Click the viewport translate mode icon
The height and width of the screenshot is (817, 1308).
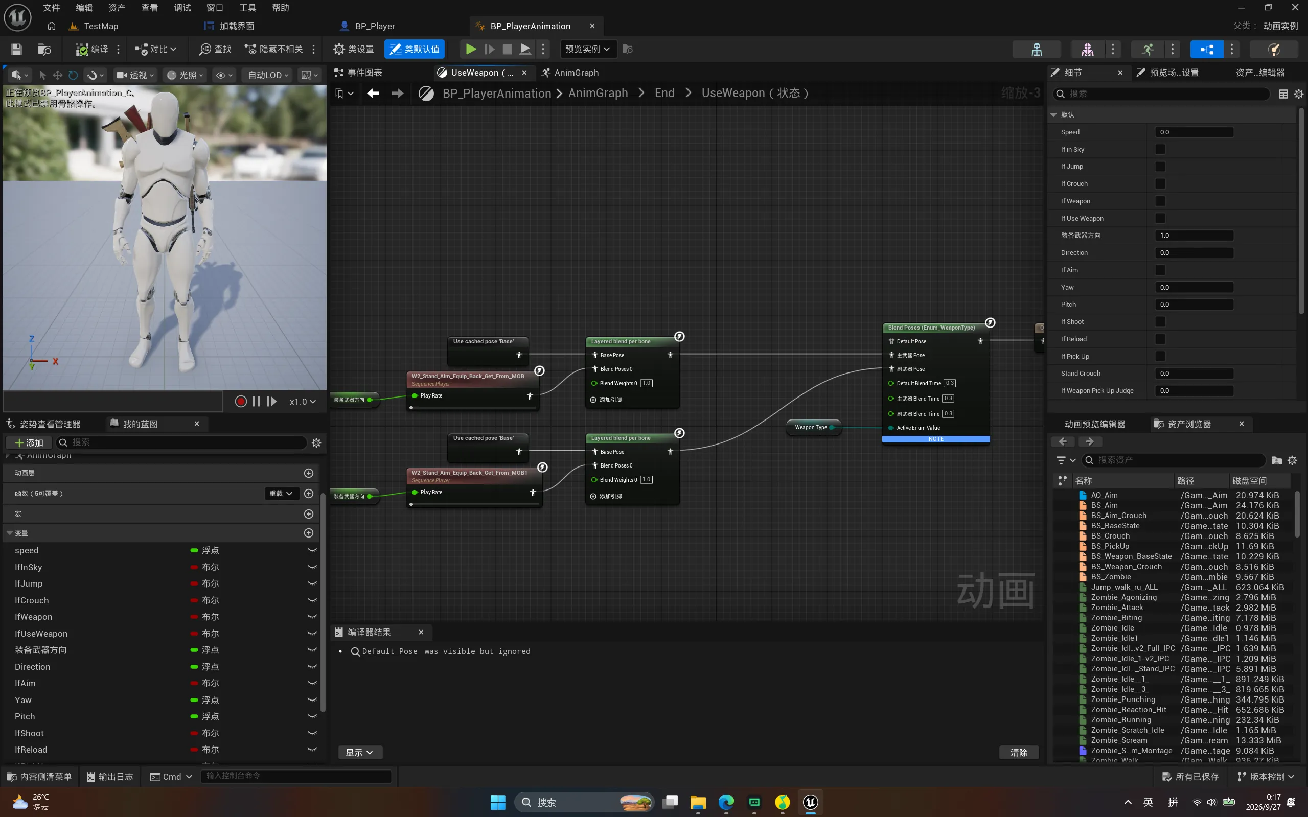pos(57,75)
